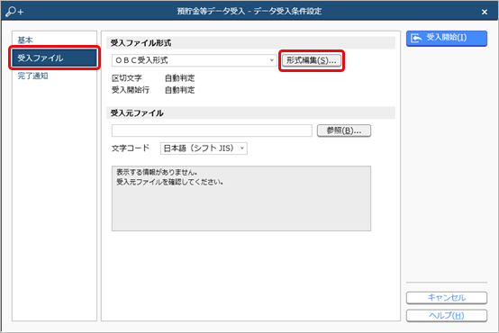Click the 形式編集(S)... button
499x333 pixels.
coord(312,60)
